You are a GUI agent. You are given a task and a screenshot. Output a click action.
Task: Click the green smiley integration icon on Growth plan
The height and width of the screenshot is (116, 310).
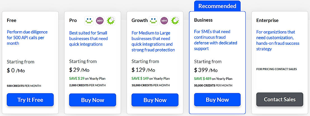153,20
